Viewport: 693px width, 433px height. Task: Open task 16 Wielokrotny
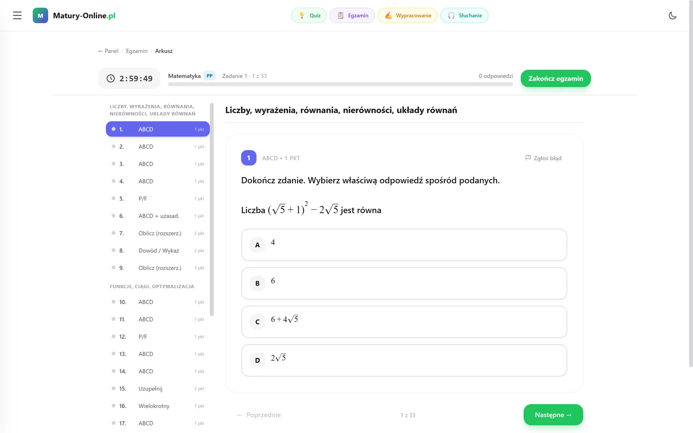(158, 406)
